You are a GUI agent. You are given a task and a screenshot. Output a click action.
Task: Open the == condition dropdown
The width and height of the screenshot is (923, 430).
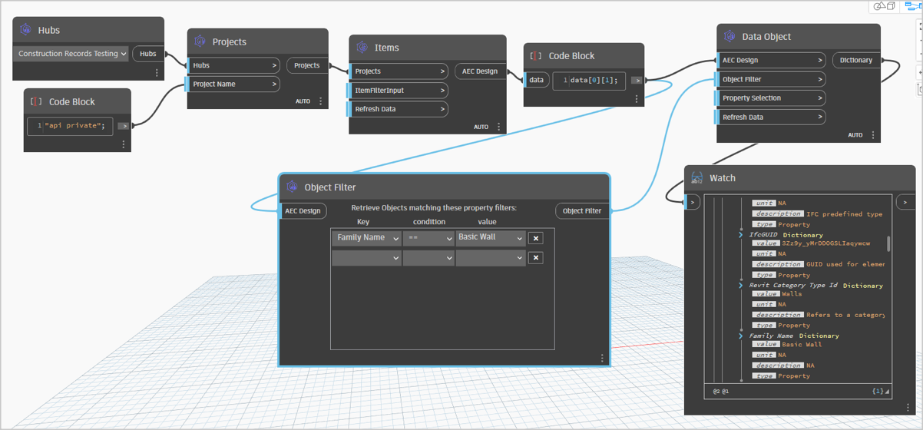[x=428, y=238]
